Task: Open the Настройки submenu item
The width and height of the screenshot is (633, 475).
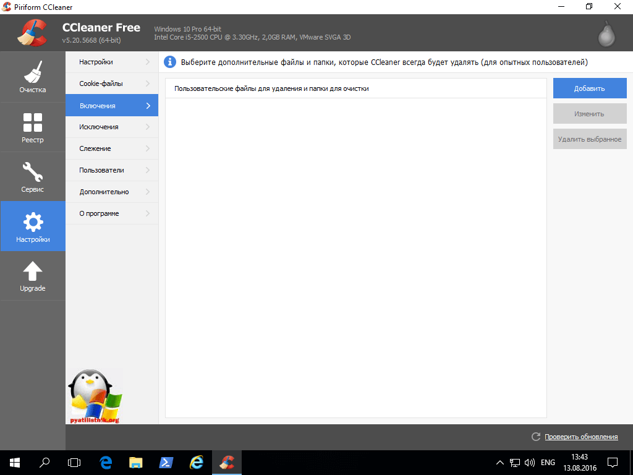Action: click(x=112, y=62)
